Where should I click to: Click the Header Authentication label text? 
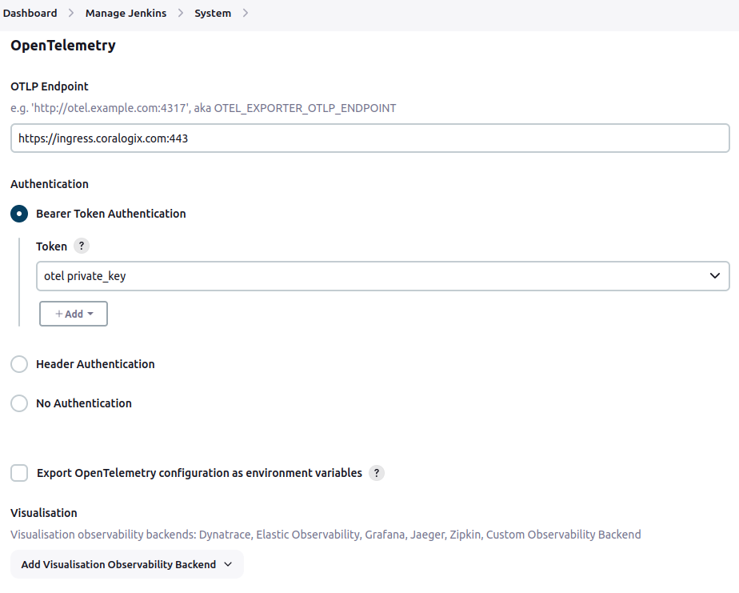(x=95, y=364)
